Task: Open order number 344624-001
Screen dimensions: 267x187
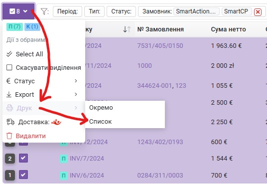Action: click(154, 86)
